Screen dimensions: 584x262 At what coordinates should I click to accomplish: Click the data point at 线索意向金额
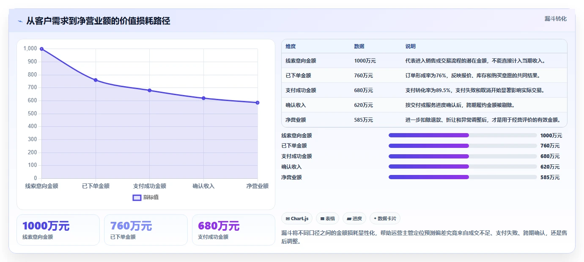(41, 49)
